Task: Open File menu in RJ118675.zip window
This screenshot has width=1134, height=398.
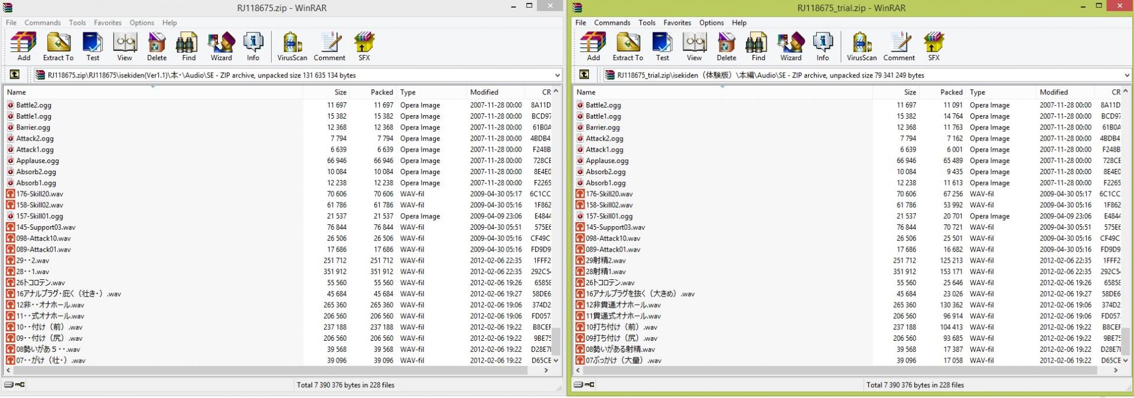Action: [11, 22]
